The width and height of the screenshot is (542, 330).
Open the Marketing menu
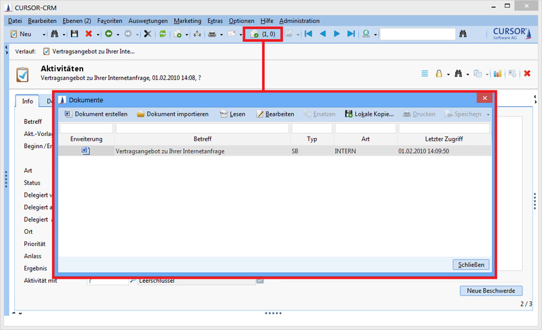187,21
